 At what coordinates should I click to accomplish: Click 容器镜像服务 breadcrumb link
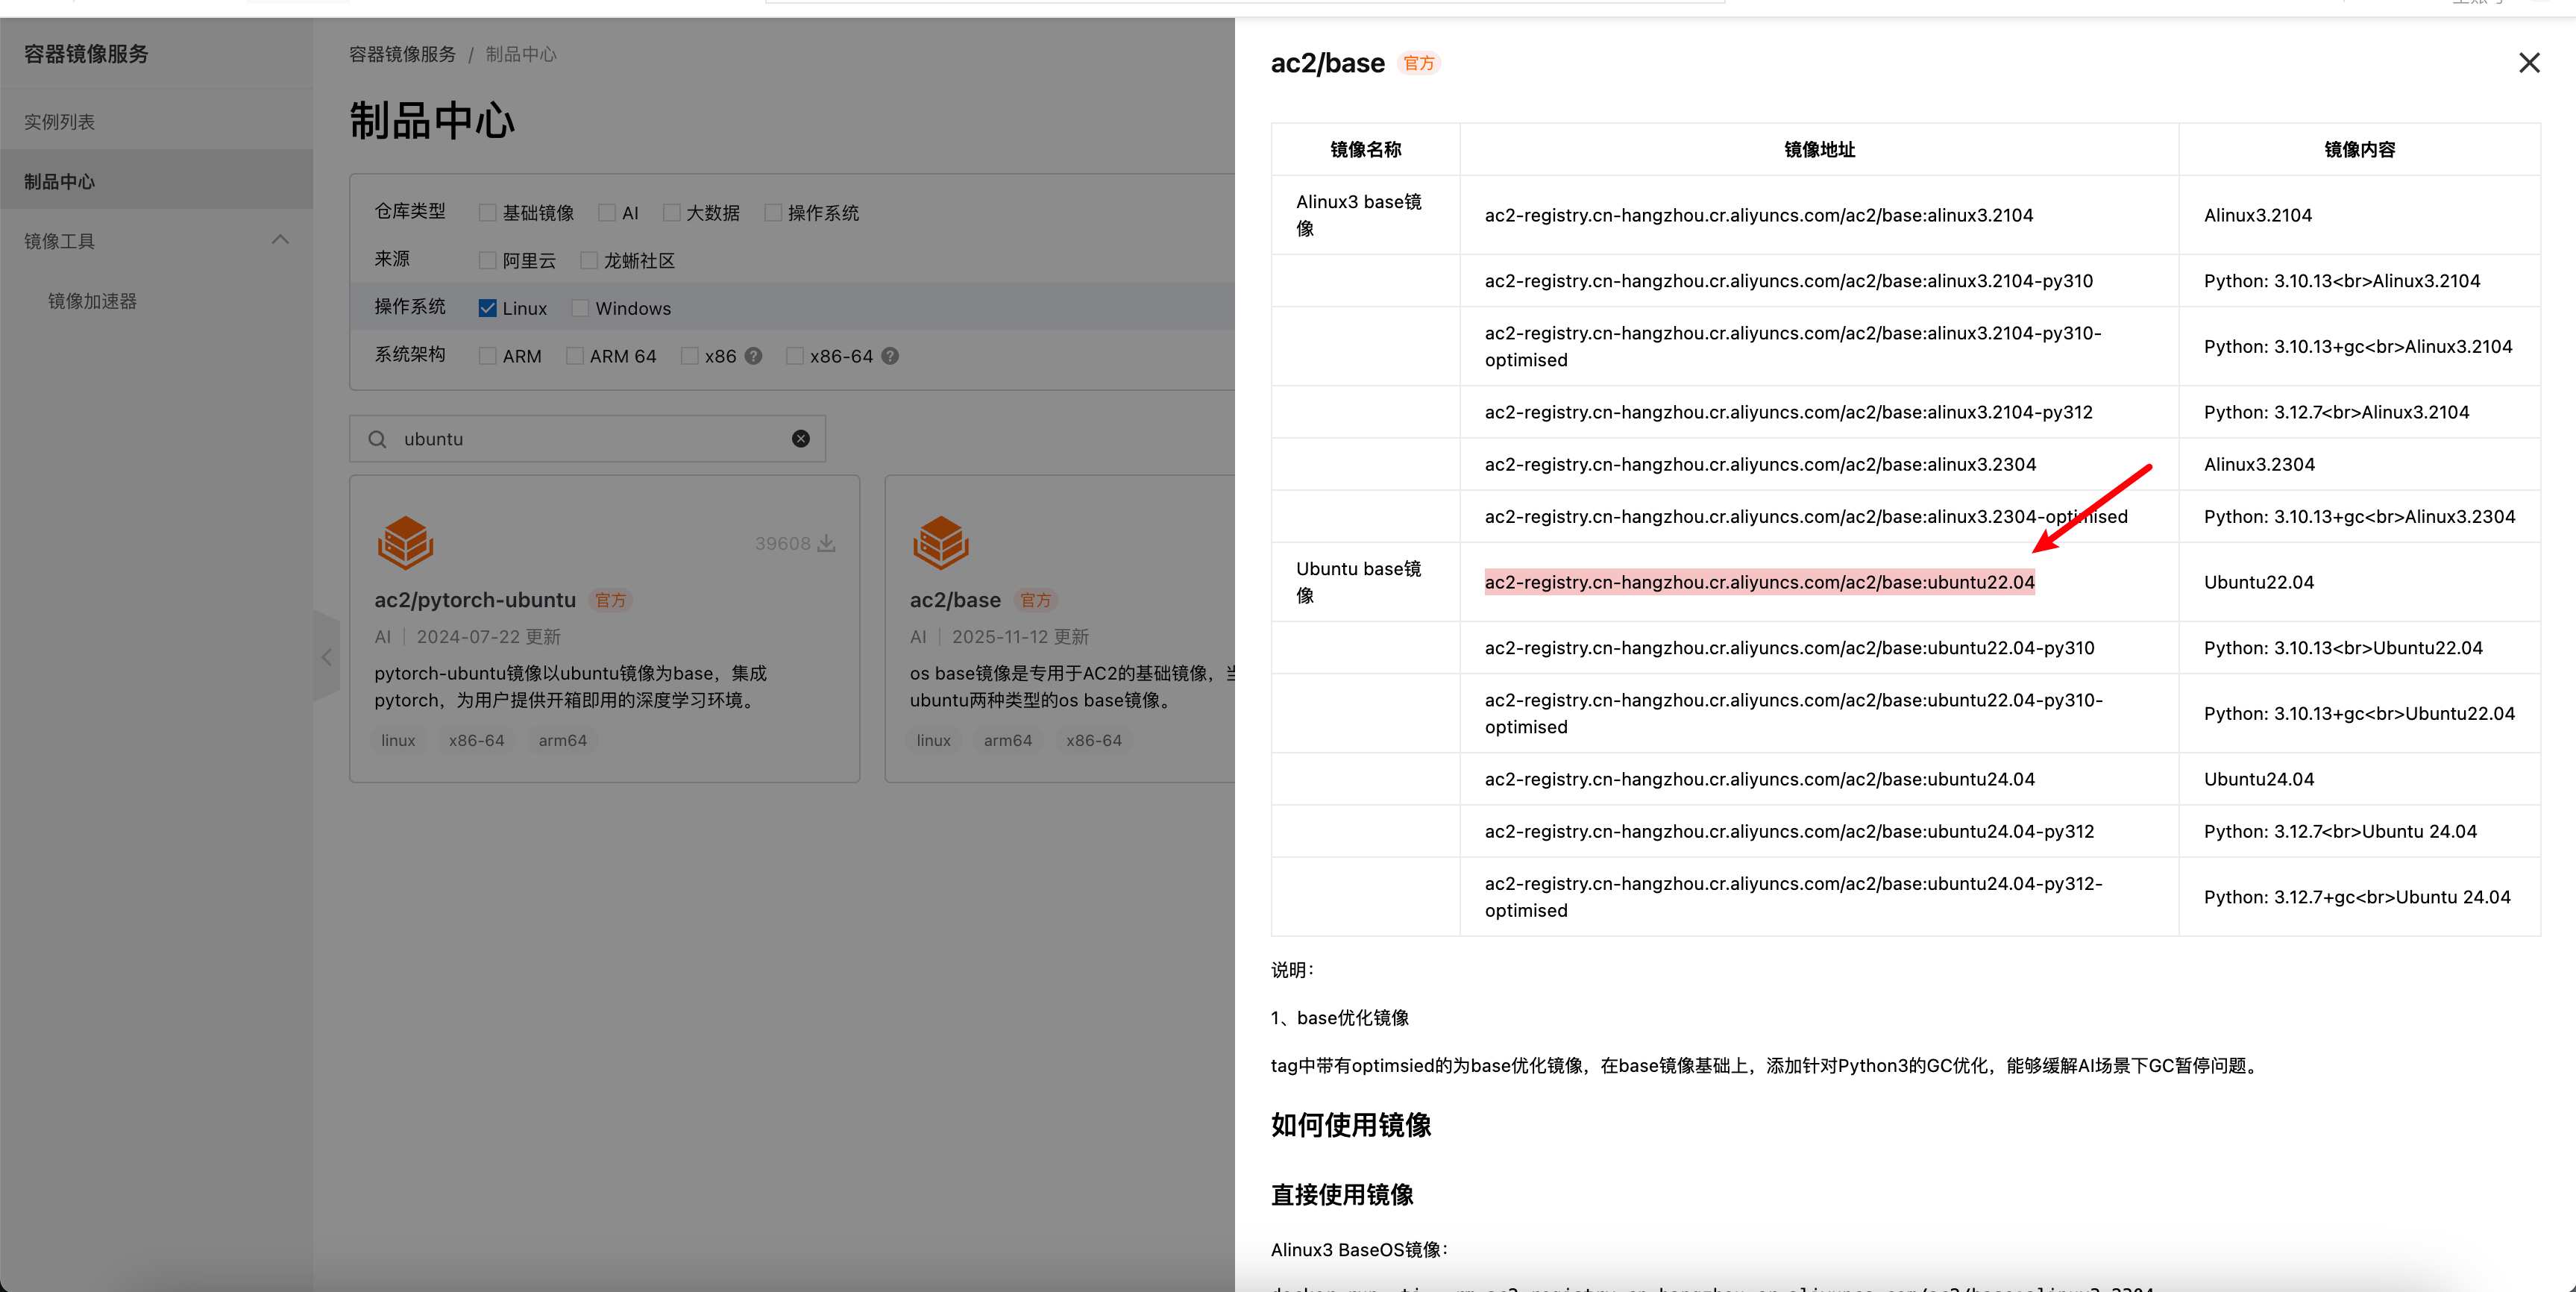pos(402,54)
